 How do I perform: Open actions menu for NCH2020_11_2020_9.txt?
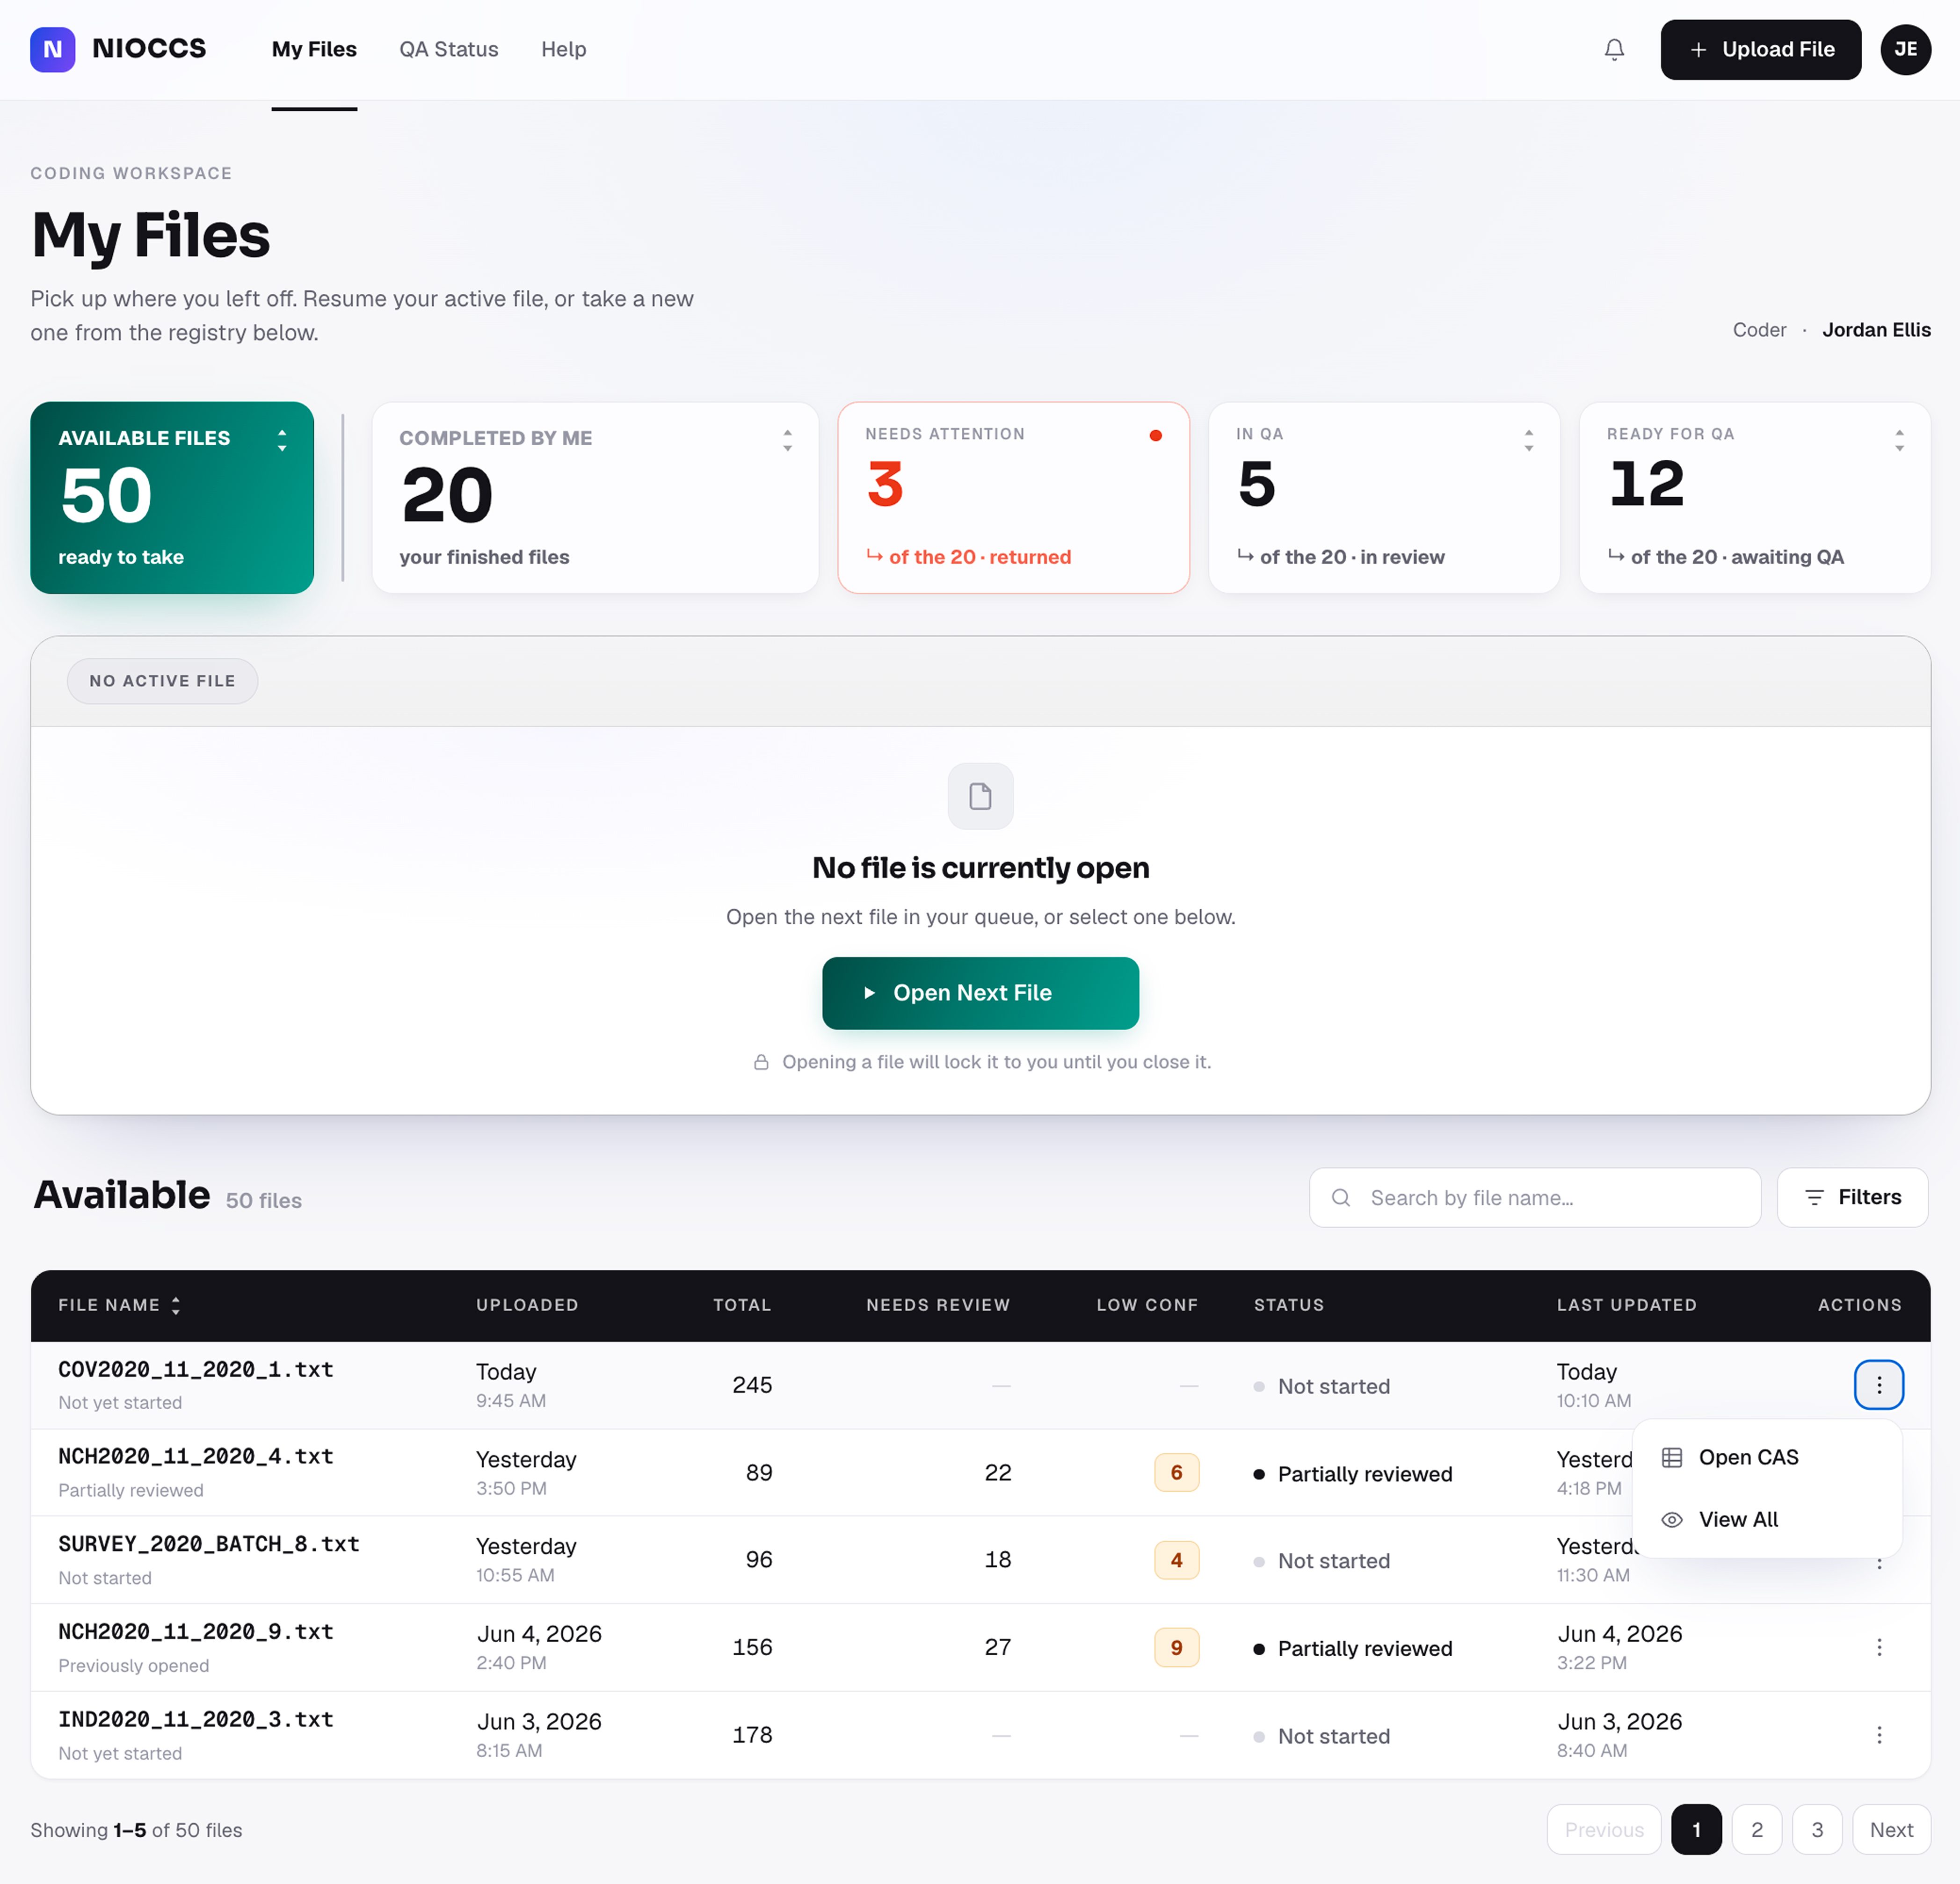1878,1647
